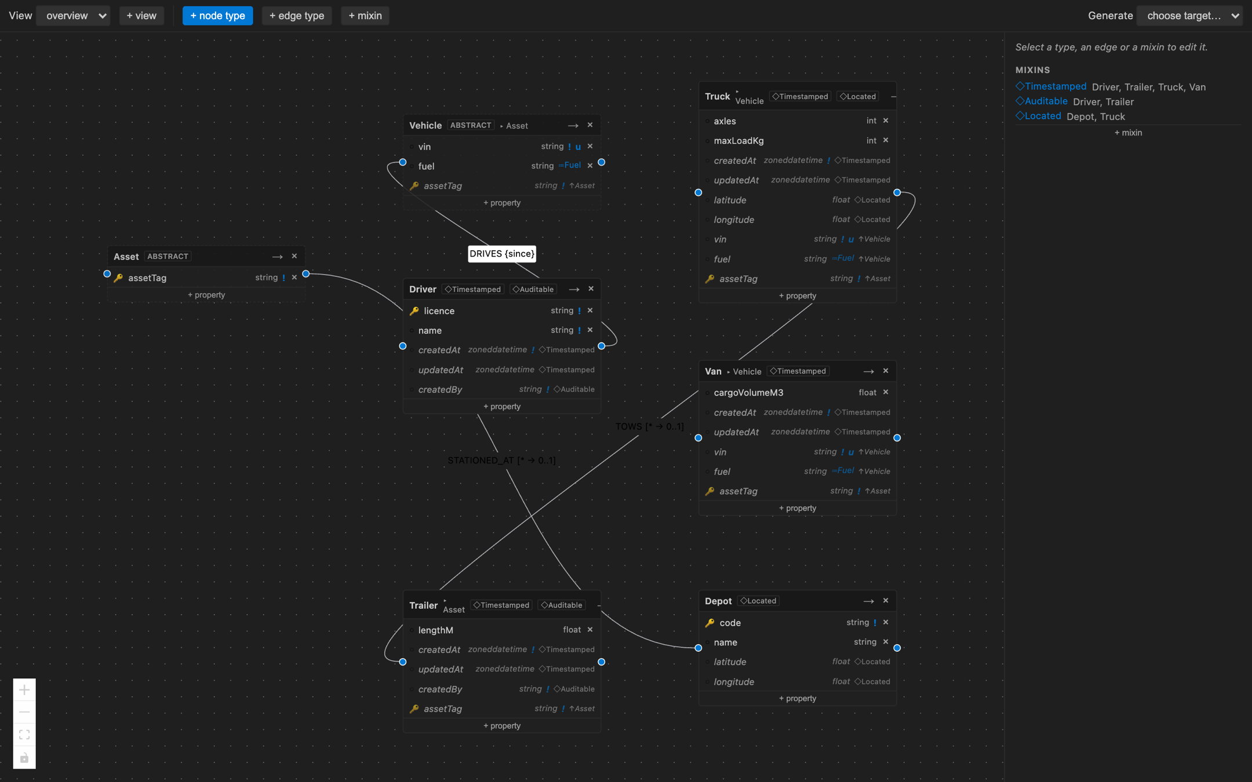Remove the axles property from Truck
Screen dimensions: 1252x782
pyautogui.click(x=886, y=120)
